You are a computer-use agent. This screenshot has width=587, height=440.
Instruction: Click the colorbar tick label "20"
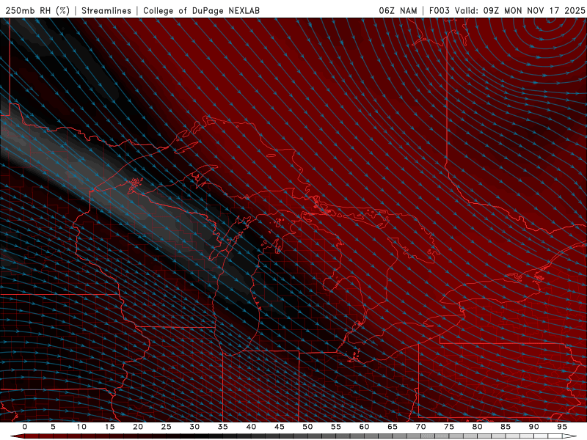coord(138,427)
